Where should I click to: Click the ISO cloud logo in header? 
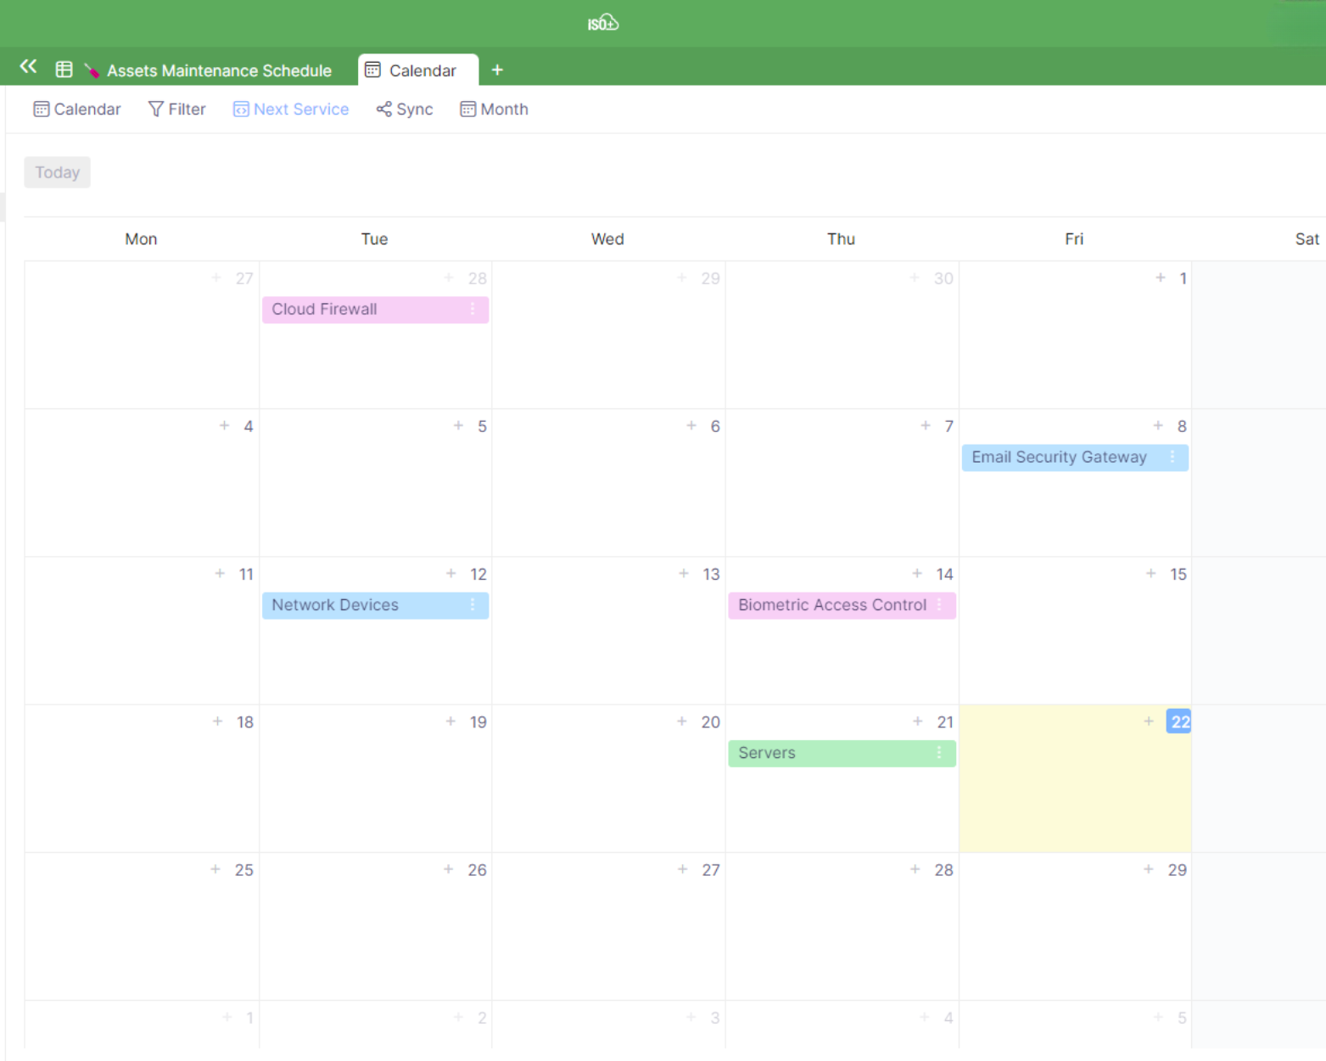point(603,23)
